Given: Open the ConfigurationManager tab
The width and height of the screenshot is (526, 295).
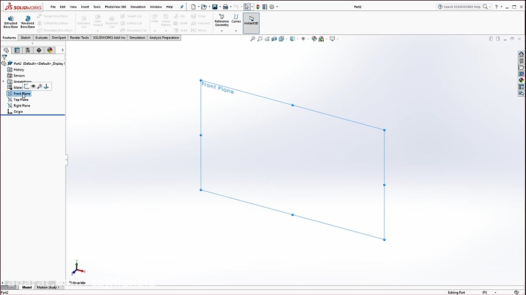Looking at the screenshot, I should [x=28, y=50].
